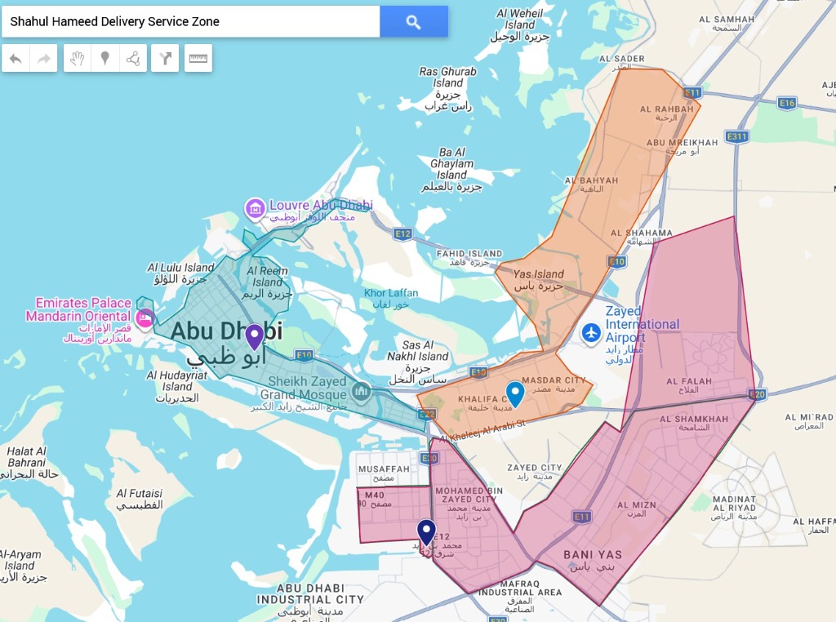Click the Khor Laffan label
This screenshot has height=622, width=836.
tap(391, 292)
